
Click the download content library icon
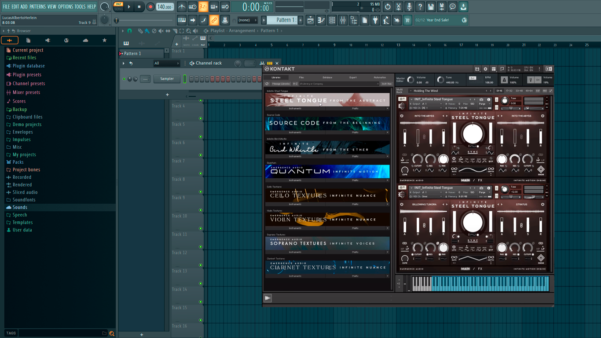click(x=463, y=7)
